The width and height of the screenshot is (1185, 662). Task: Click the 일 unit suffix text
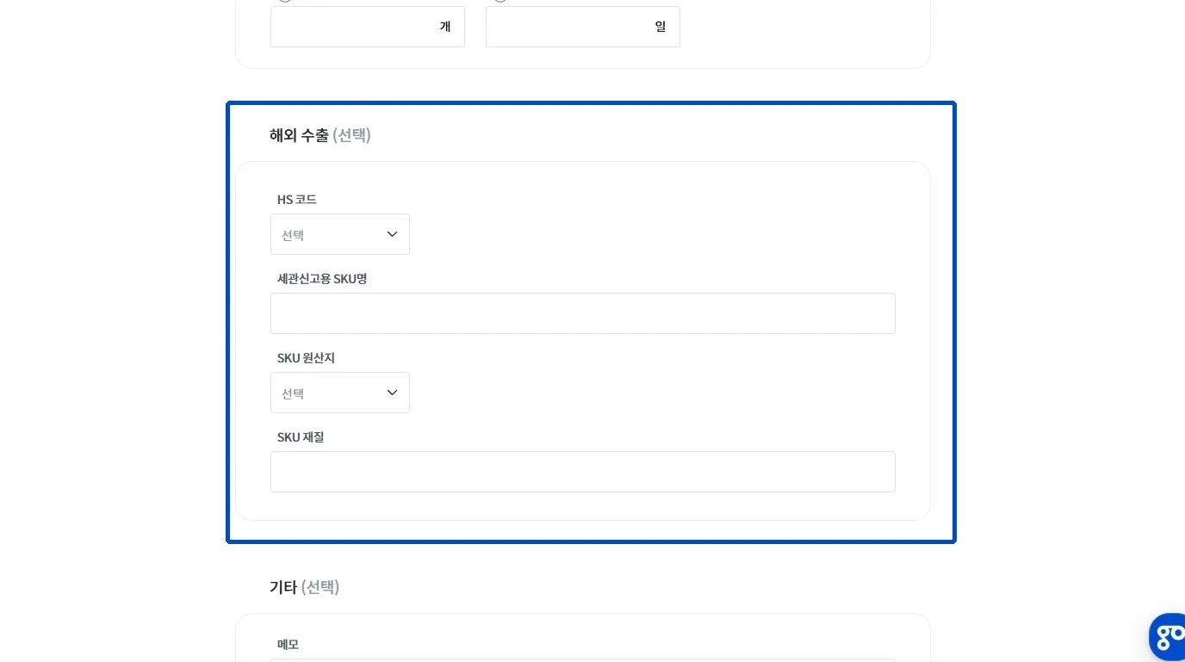pyautogui.click(x=661, y=27)
